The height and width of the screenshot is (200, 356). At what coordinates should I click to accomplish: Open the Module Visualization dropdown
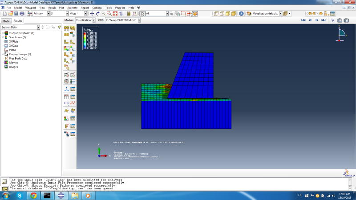tap(94, 20)
